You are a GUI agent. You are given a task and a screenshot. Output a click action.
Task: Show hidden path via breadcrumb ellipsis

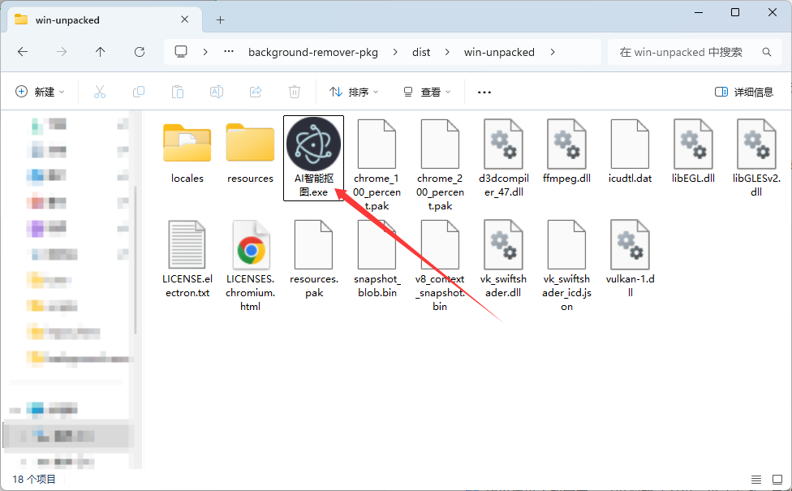click(229, 51)
